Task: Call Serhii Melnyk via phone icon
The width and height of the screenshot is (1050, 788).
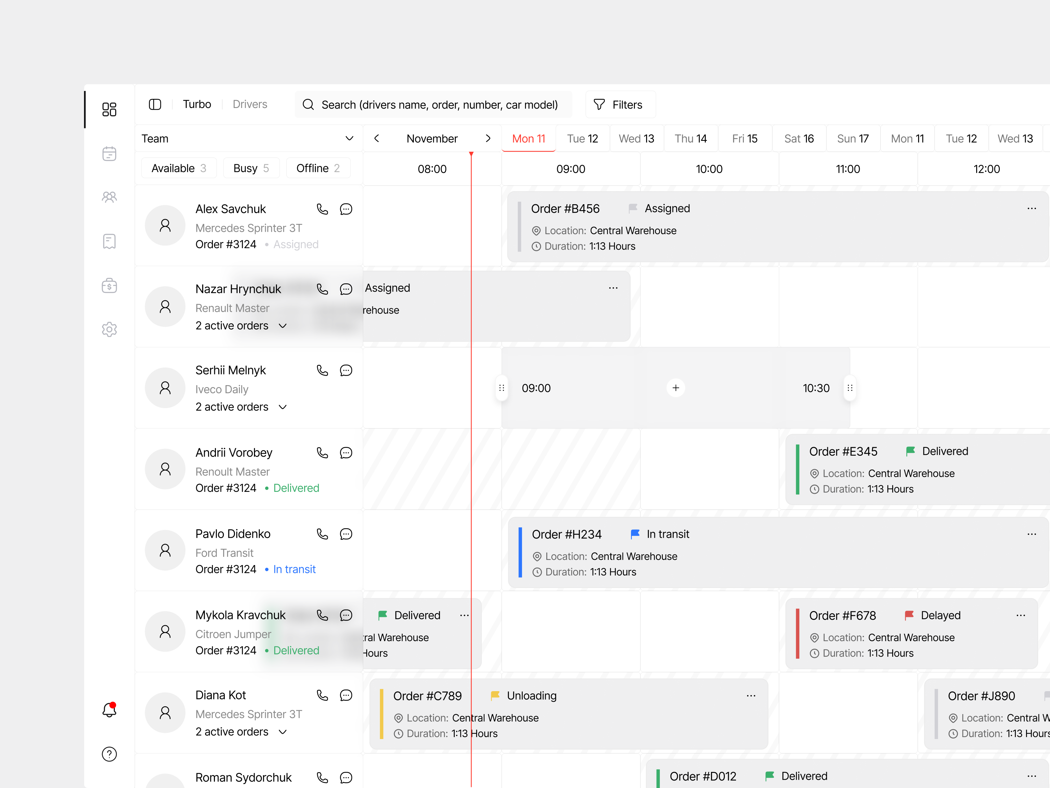Action: (x=322, y=370)
